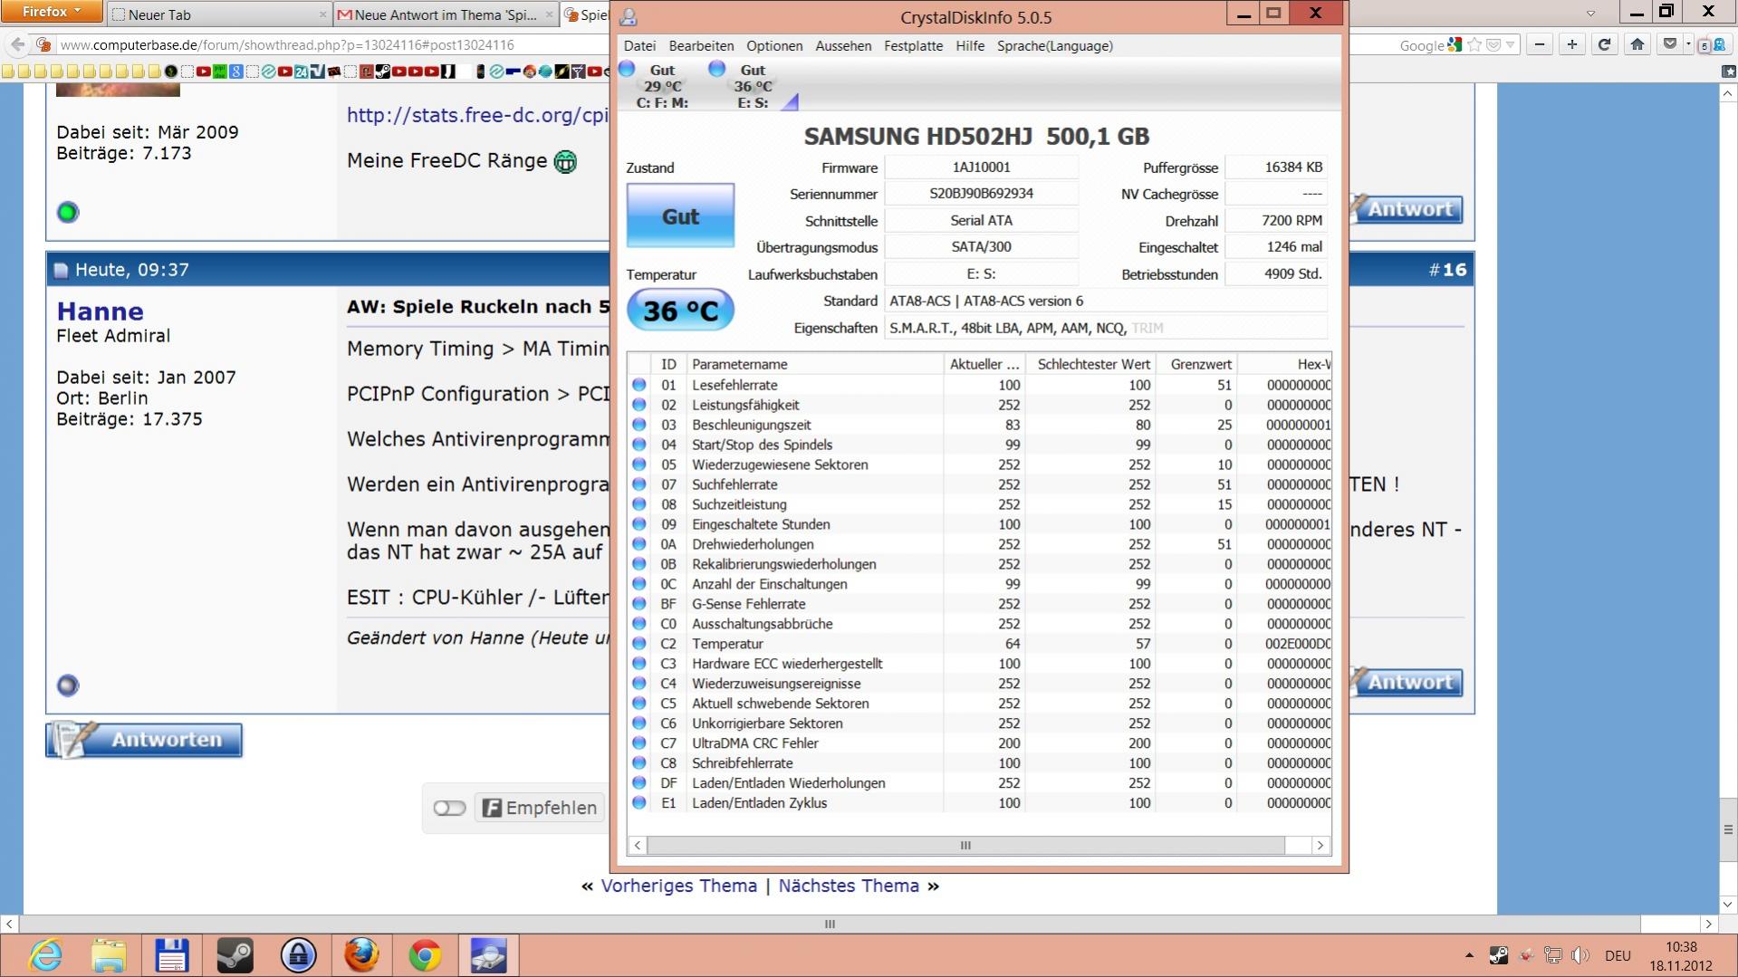
Task: Click the SMART table scroll right arrow
Action: click(1320, 845)
